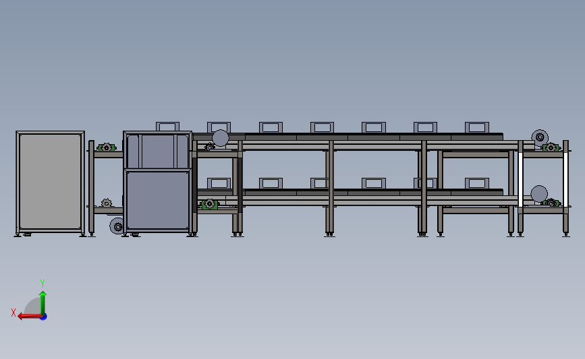This screenshot has height=359, width=585.
Task: Select the leftmost pallet bracket on lower conveyor
Action: [x=219, y=184]
